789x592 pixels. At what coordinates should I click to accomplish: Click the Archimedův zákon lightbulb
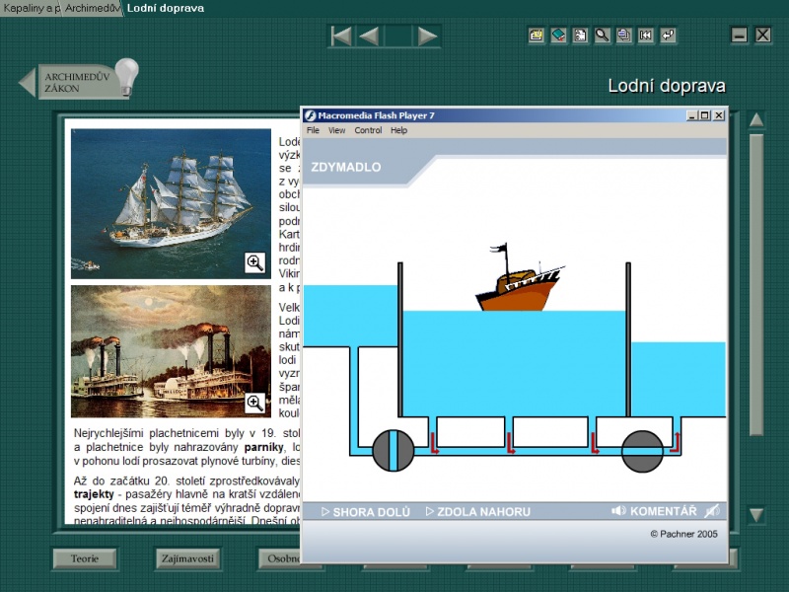[x=126, y=77]
